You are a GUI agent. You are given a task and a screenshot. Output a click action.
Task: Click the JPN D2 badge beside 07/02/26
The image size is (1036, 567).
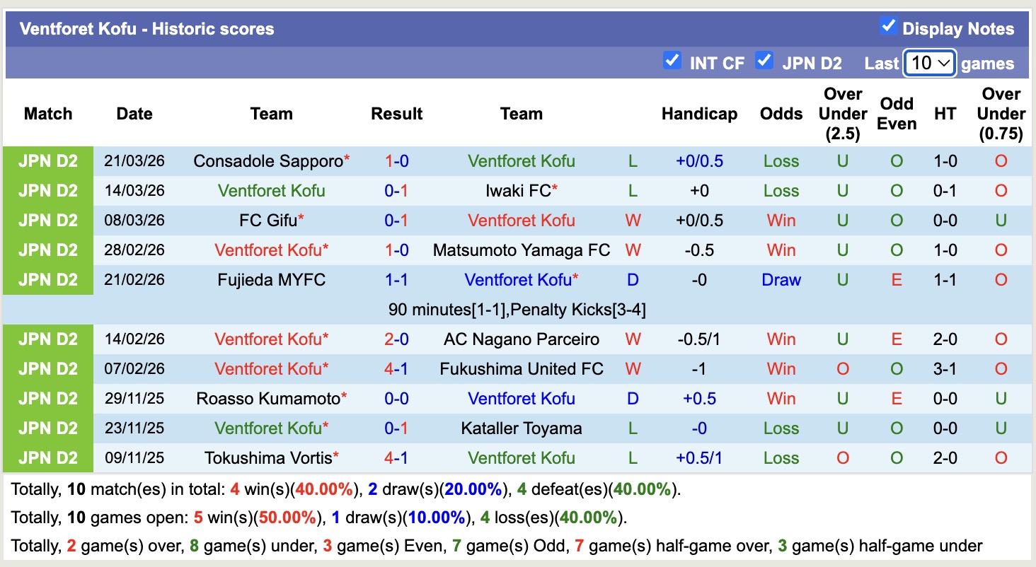(47, 368)
